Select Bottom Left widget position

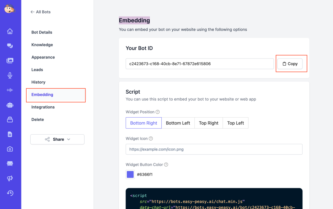coord(178,123)
